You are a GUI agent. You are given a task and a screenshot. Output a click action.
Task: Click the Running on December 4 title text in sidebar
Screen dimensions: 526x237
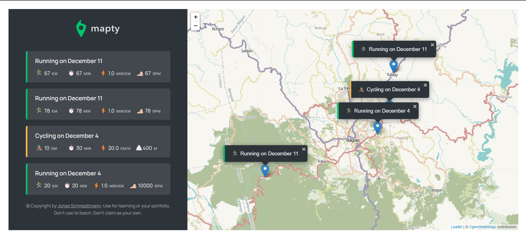(68, 173)
